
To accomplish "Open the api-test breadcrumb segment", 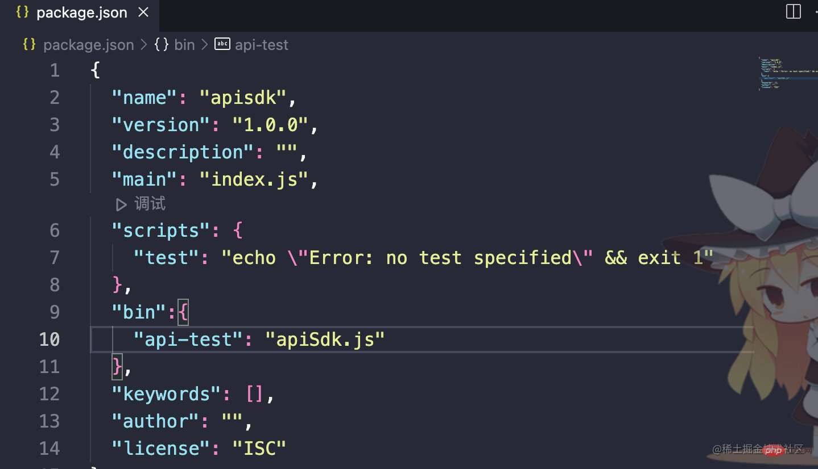I will 262,44.
